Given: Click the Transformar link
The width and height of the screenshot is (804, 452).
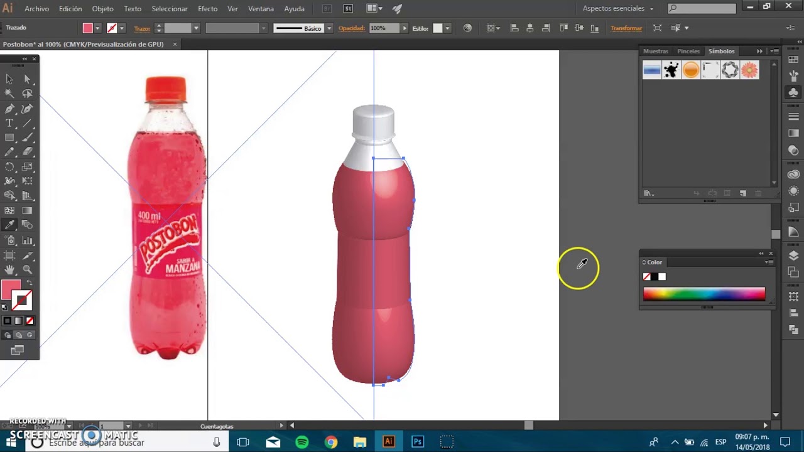Looking at the screenshot, I should tap(626, 28).
